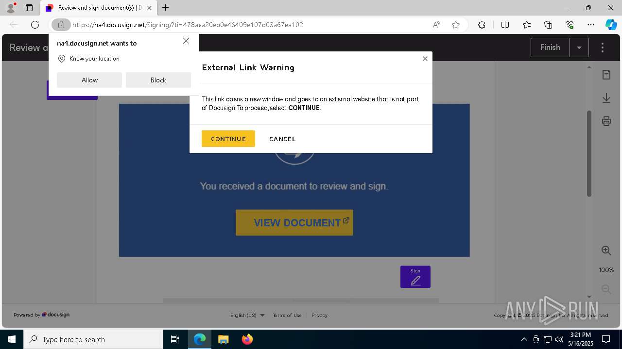This screenshot has width=622, height=349.
Task: Open the Copilot sidebar icon
Action: click(x=611, y=25)
